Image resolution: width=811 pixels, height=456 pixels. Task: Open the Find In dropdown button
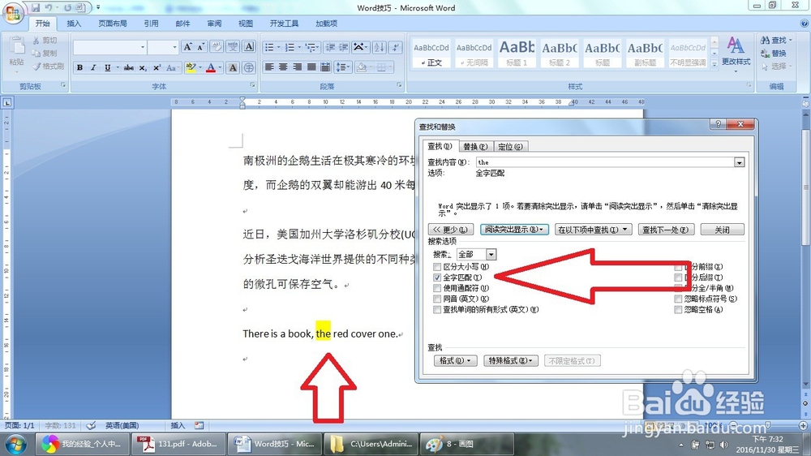594,230
